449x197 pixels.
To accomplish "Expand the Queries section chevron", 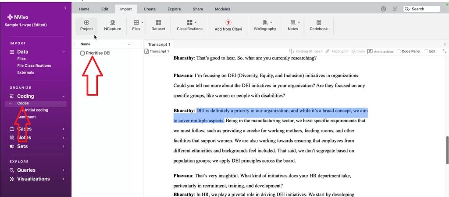I will click(64, 170).
